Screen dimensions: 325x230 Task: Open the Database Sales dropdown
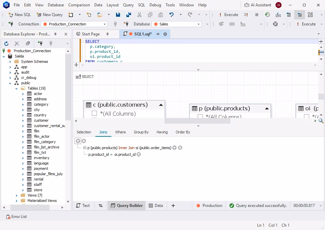tap(199, 24)
